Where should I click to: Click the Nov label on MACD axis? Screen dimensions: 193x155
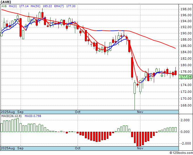(x=140, y=148)
